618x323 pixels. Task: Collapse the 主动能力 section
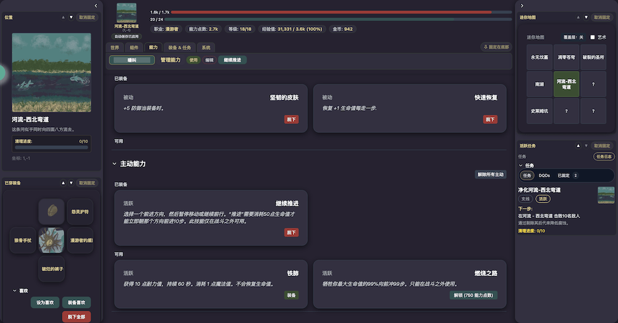(114, 164)
